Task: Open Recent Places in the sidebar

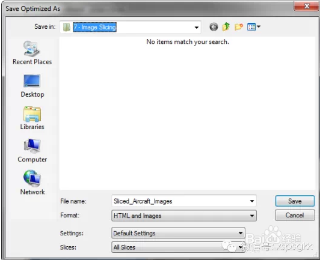Action: pos(32,53)
